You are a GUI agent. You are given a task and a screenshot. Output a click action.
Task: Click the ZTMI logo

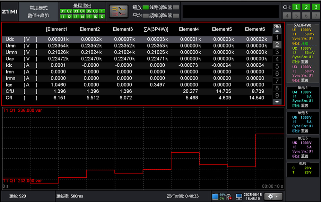[x=9, y=12]
